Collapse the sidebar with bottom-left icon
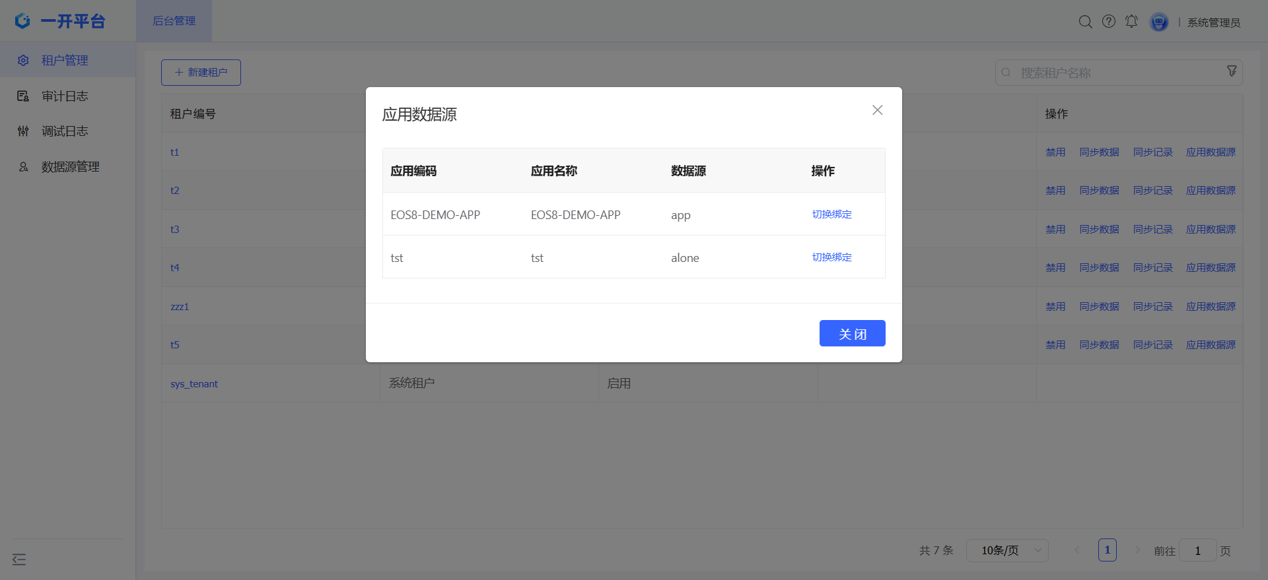The image size is (1268, 580). click(x=19, y=560)
